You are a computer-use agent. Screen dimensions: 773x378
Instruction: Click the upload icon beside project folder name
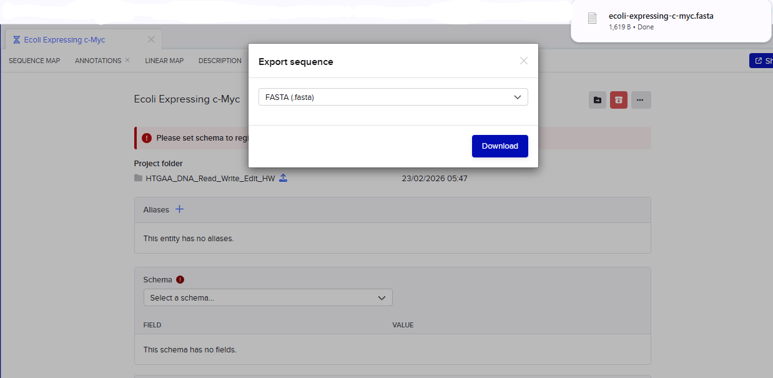tap(283, 178)
